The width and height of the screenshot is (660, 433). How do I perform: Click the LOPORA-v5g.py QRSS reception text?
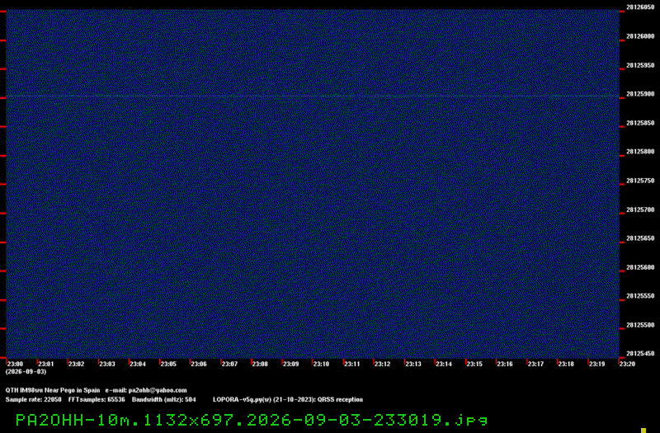288,399
